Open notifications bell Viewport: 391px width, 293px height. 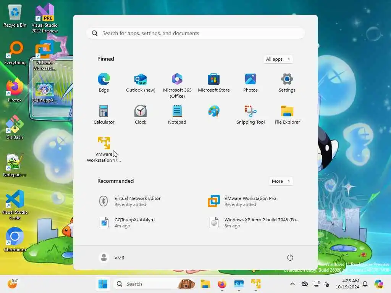tap(365, 284)
